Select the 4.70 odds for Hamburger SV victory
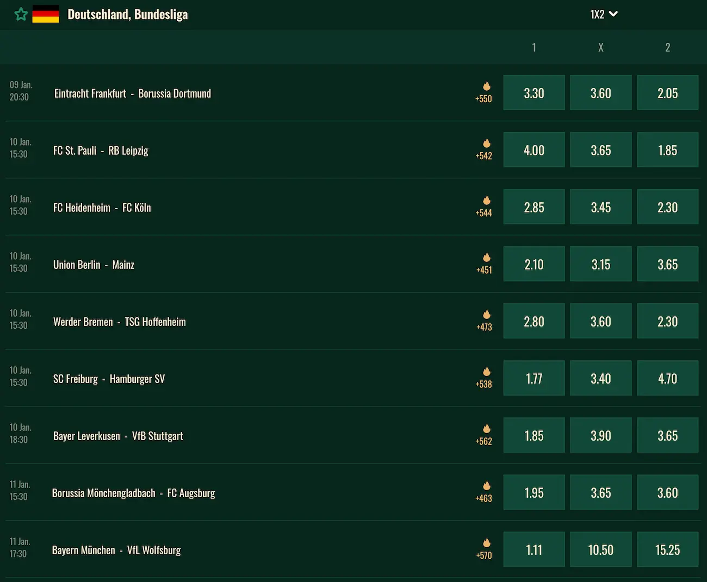The image size is (707, 582). pos(667,378)
